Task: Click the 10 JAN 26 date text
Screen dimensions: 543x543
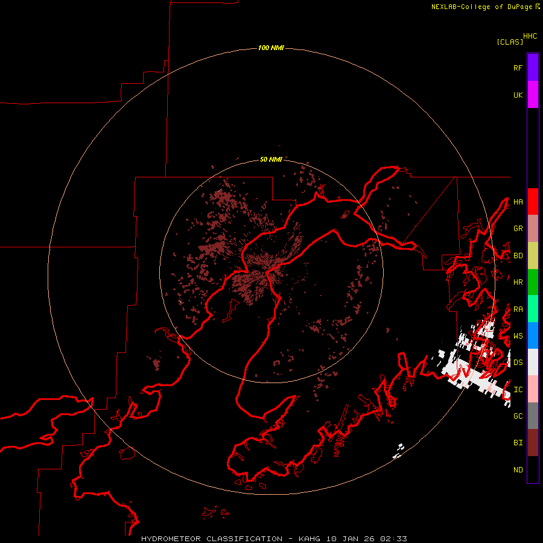Action: [x=350, y=539]
